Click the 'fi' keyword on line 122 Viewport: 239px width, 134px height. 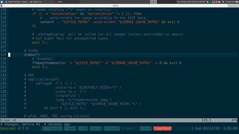click(x=34, y=26)
